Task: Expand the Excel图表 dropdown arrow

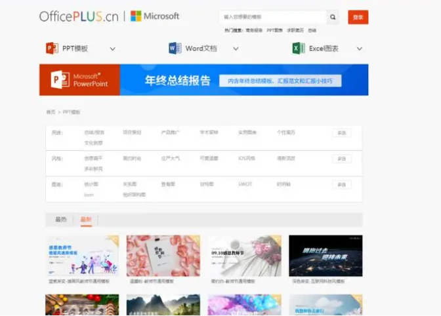Action: [360, 49]
